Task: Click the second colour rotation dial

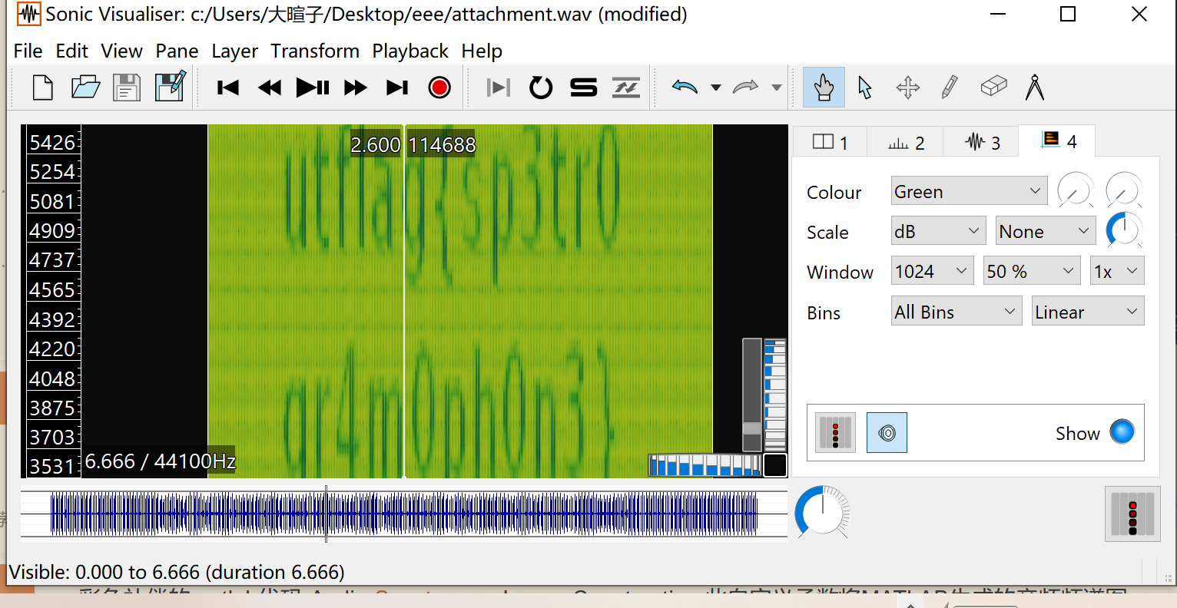Action: [x=1124, y=190]
